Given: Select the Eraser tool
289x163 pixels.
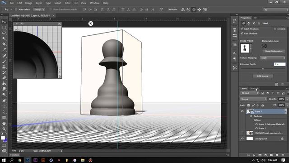Looking at the screenshot, I should pyautogui.click(x=4, y=78).
